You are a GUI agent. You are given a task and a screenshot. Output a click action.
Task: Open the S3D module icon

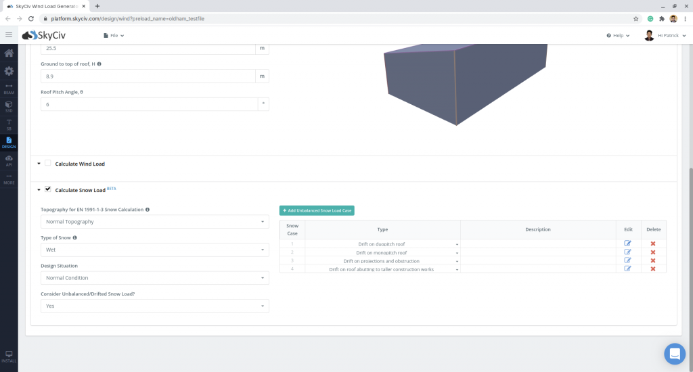coord(9,106)
